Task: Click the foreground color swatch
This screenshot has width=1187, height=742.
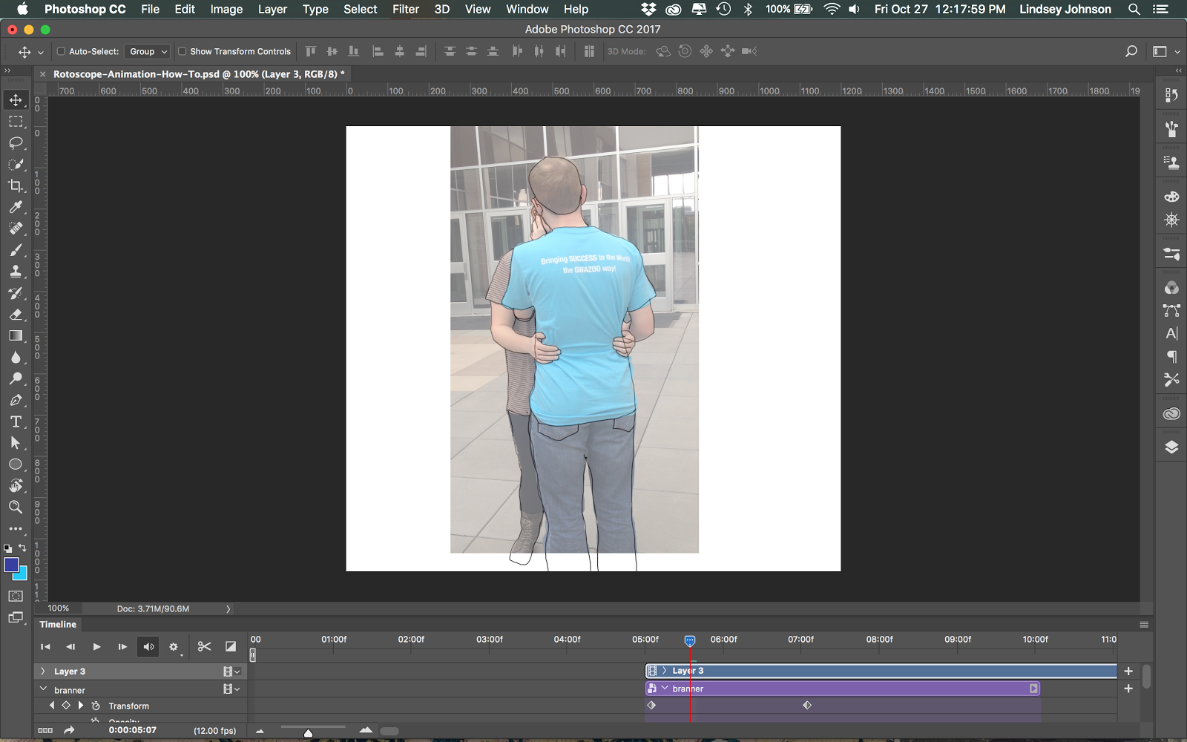Action: click(11, 565)
